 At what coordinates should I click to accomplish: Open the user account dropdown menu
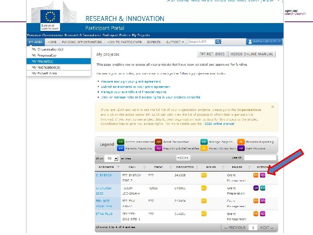[264, 42]
